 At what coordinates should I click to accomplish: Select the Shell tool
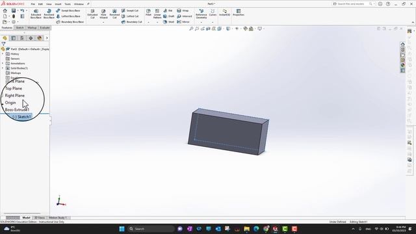click(169, 21)
